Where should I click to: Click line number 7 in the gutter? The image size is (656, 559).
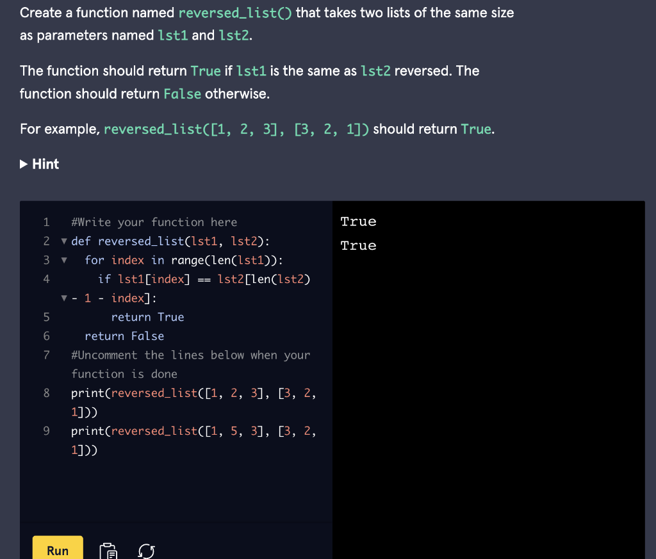coord(46,355)
